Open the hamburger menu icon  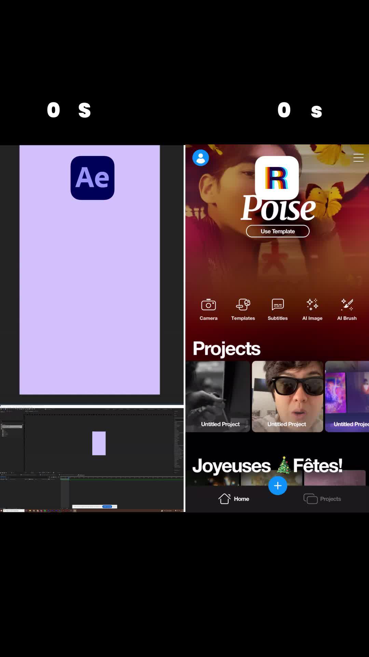(x=358, y=158)
